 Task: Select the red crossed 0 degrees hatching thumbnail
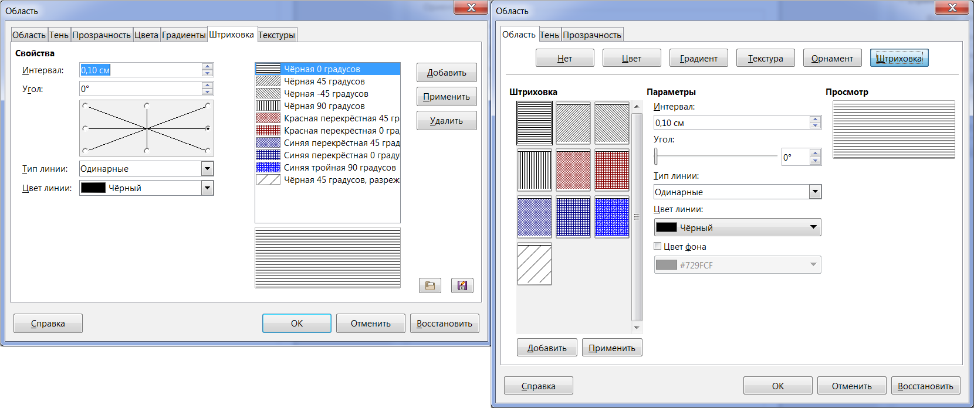pyautogui.click(x=611, y=170)
